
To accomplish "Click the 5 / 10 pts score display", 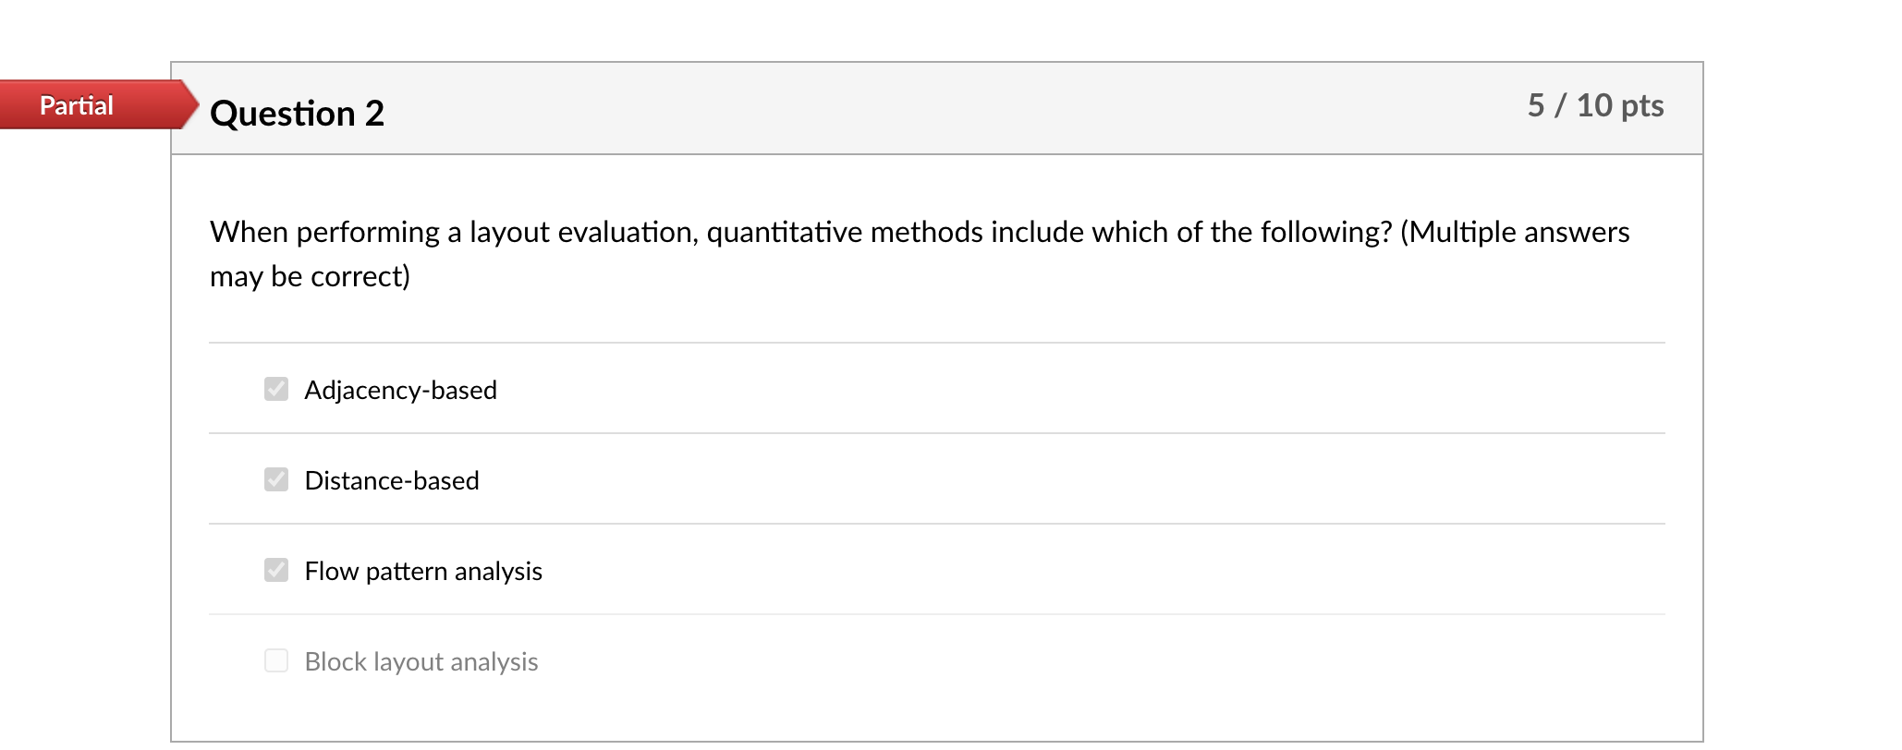I will pos(1595,106).
